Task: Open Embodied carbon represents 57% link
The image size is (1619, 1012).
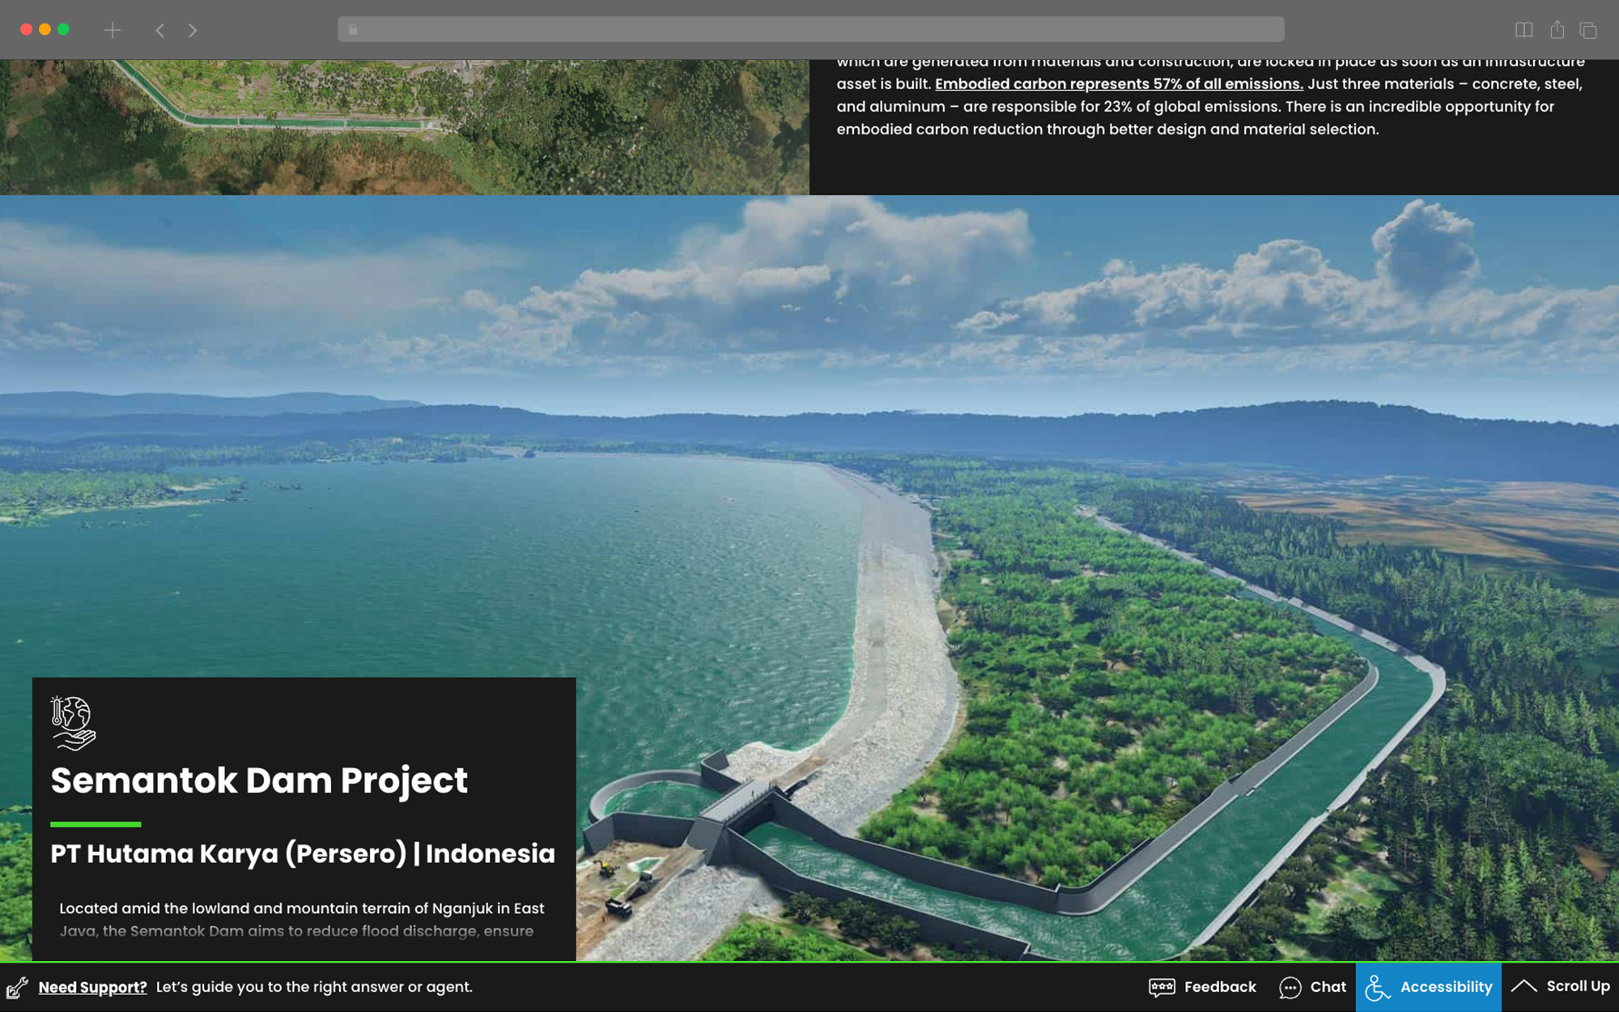Action: pyautogui.click(x=1119, y=83)
